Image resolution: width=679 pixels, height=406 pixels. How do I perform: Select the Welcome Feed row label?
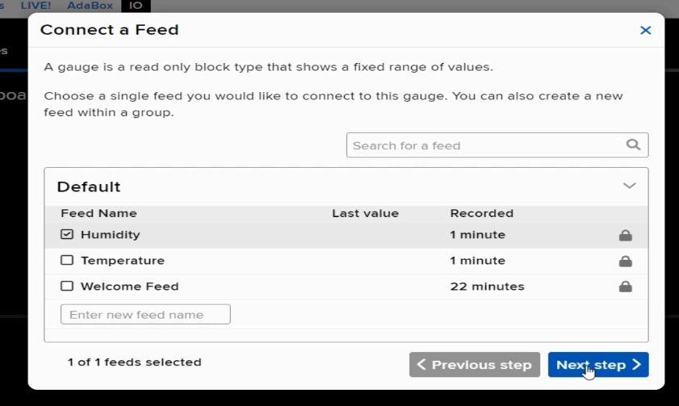[x=129, y=286]
